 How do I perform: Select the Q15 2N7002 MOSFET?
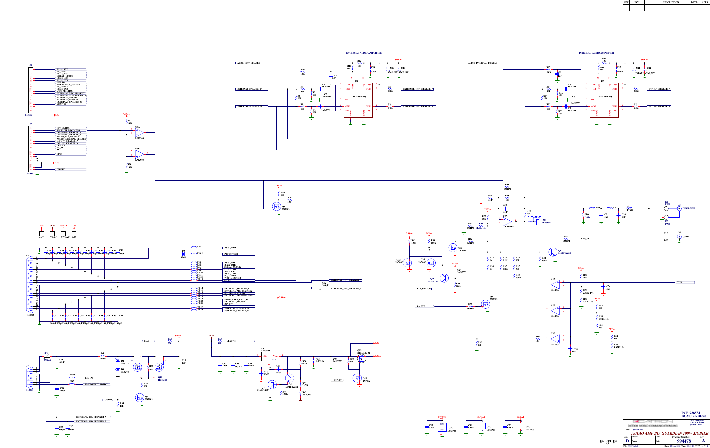(453, 248)
